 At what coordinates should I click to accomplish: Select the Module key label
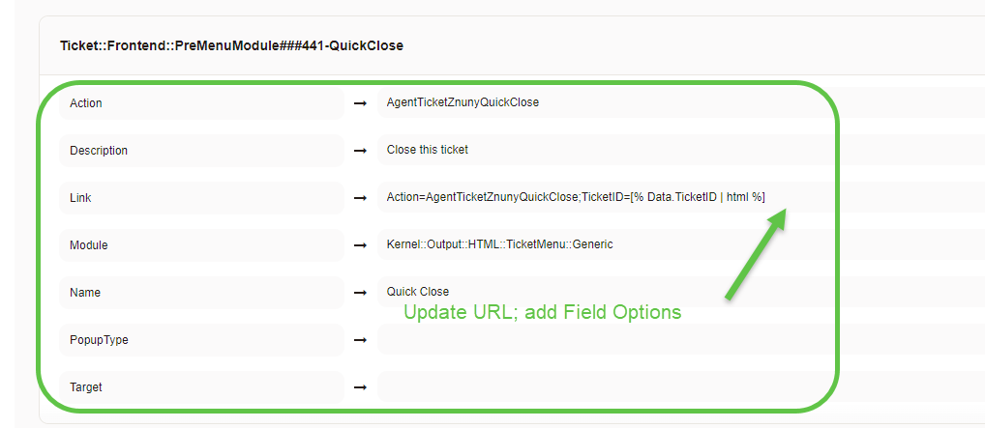[x=89, y=244]
